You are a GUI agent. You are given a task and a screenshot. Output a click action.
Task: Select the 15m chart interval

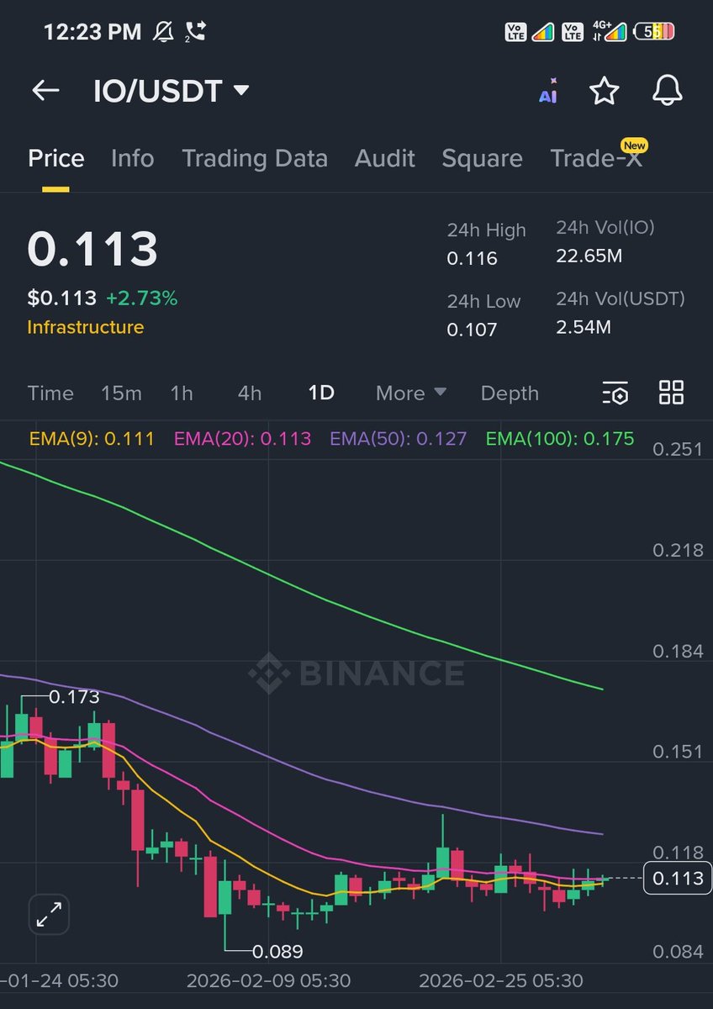pyautogui.click(x=121, y=393)
